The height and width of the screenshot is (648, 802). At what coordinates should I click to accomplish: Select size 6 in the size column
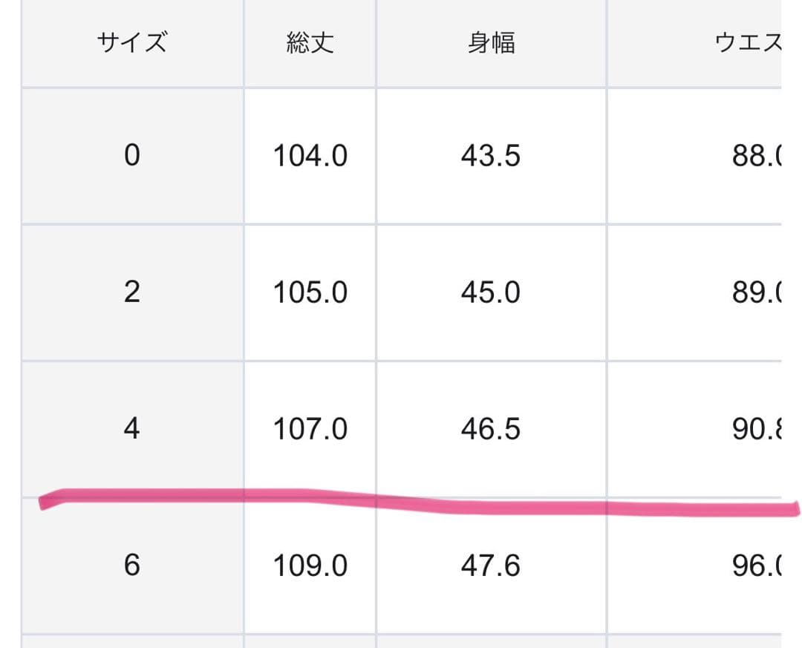click(131, 566)
